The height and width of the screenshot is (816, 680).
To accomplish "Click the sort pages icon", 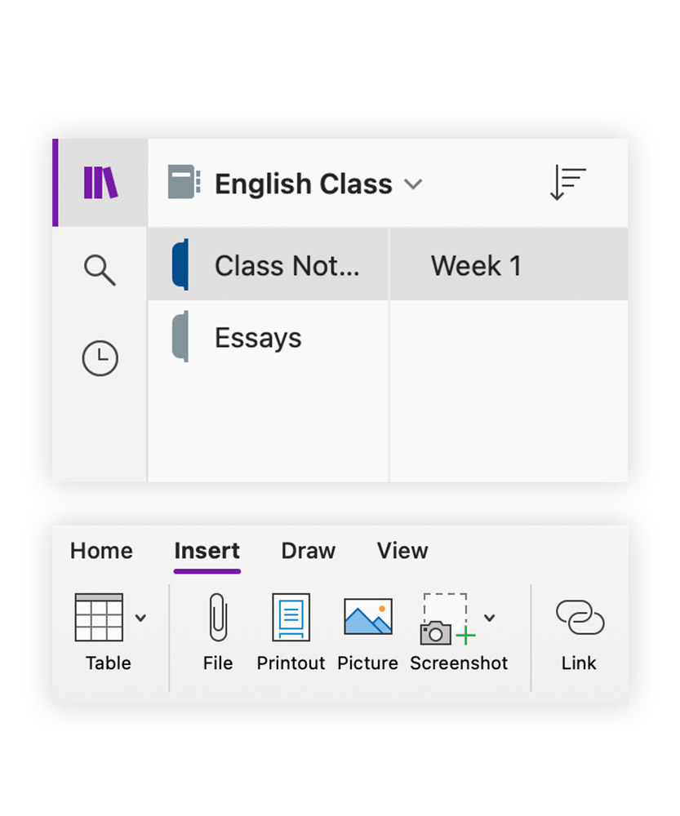I will coord(568,184).
